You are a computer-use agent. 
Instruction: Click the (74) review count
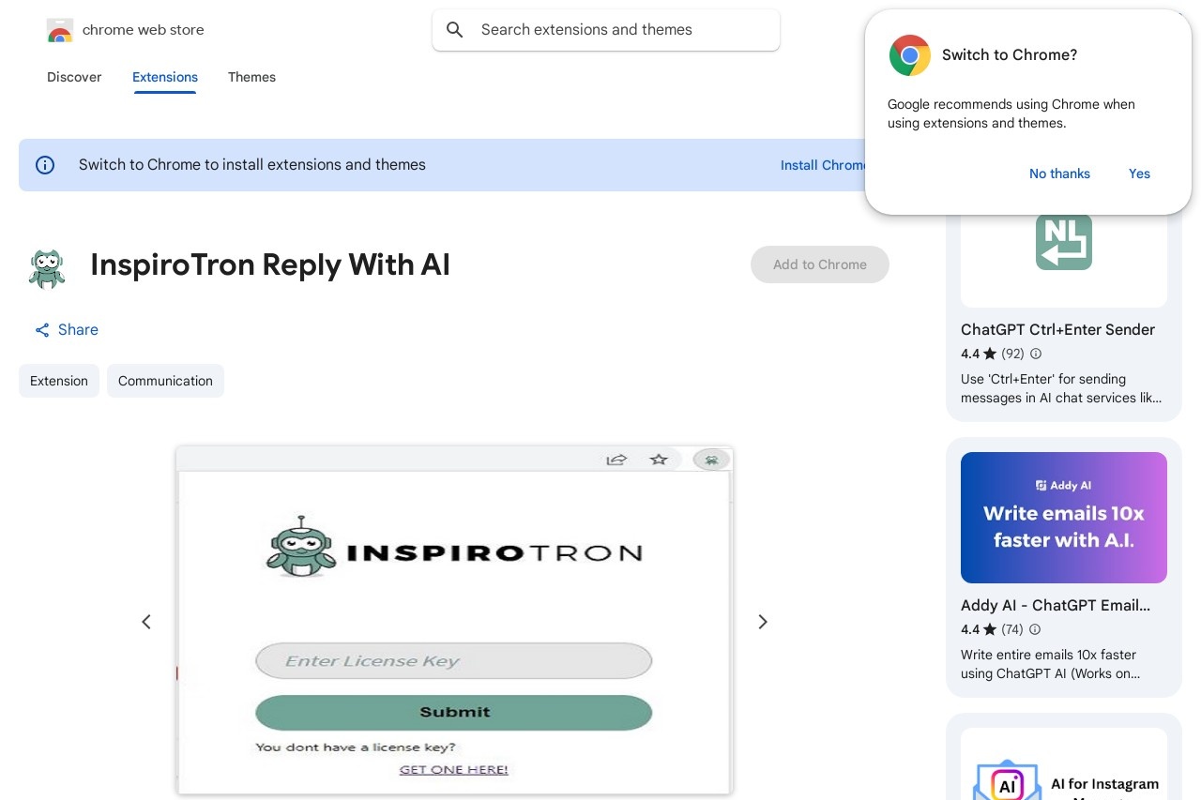pos(1012,629)
